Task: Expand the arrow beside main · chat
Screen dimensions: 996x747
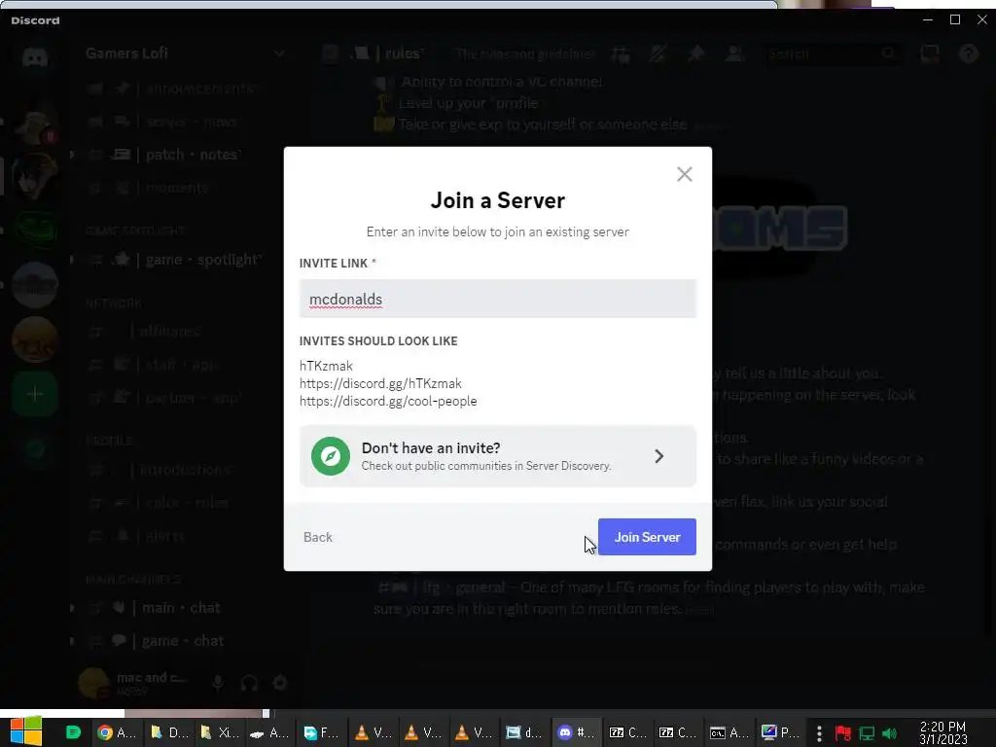Action: coord(72,608)
